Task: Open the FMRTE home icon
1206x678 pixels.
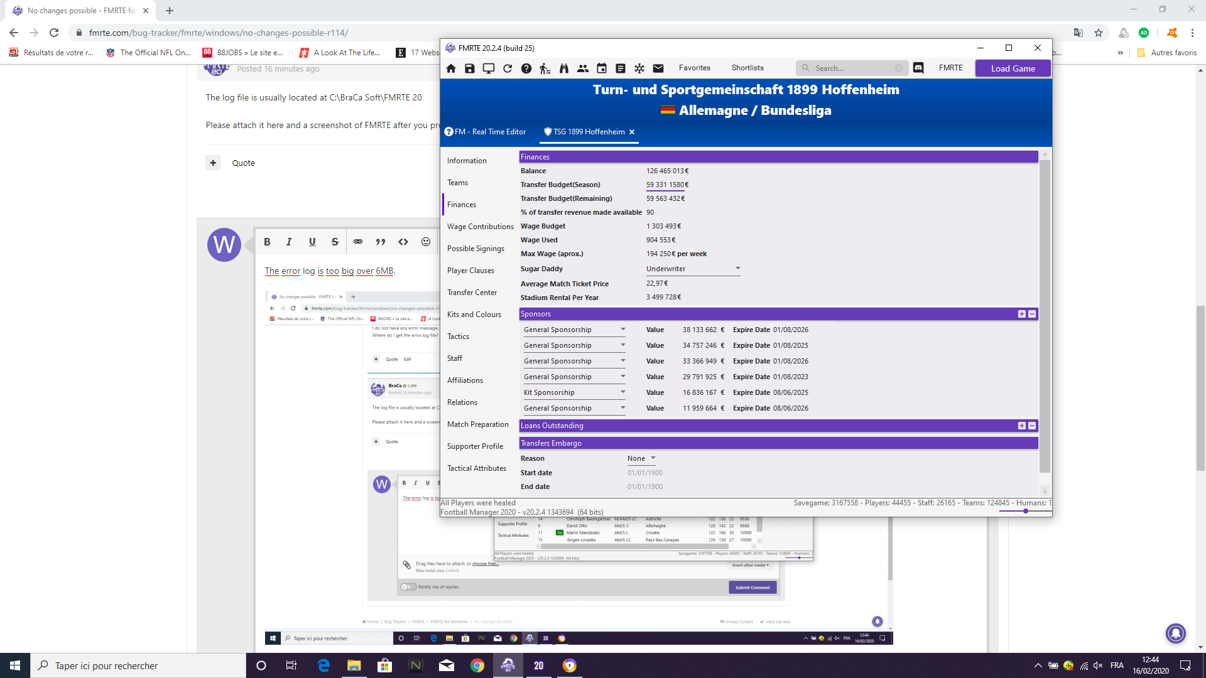Action: 451,68
